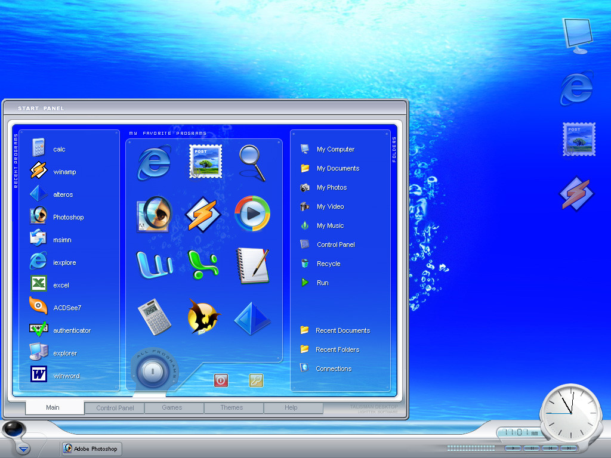Open the notepad with pen icon
The height and width of the screenshot is (458, 611).
[x=252, y=265]
